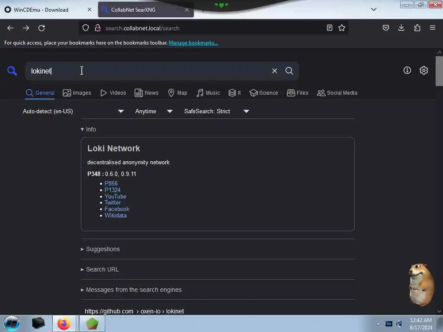Clear the search query with X
Screen dimensions: 443x332
(274, 71)
